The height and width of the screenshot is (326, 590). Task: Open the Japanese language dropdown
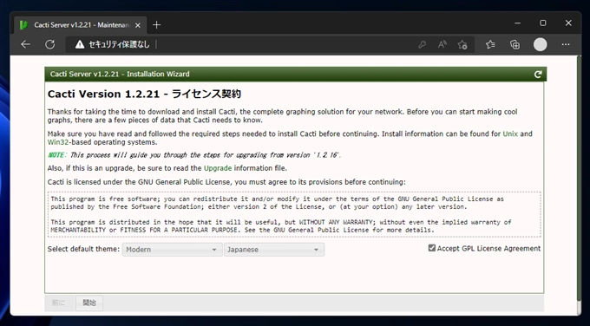click(x=274, y=250)
